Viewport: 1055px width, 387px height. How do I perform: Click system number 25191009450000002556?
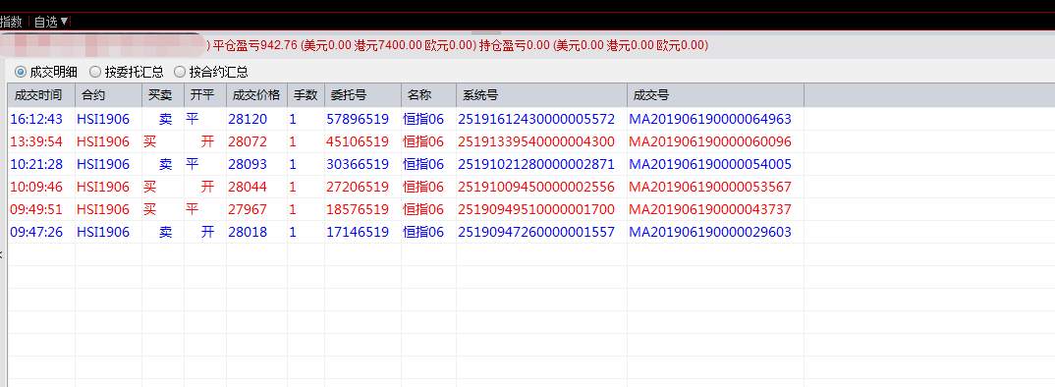click(536, 187)
